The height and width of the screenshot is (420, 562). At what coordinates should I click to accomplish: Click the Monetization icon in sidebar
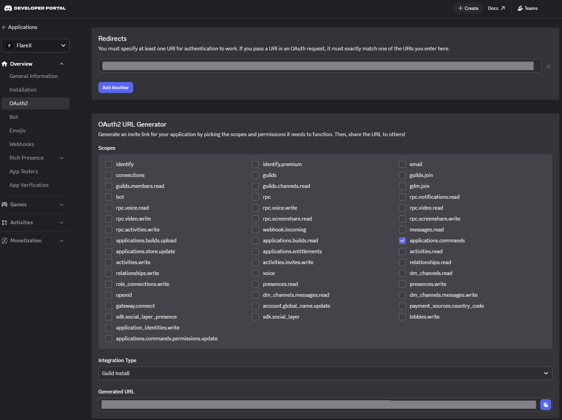4,241
